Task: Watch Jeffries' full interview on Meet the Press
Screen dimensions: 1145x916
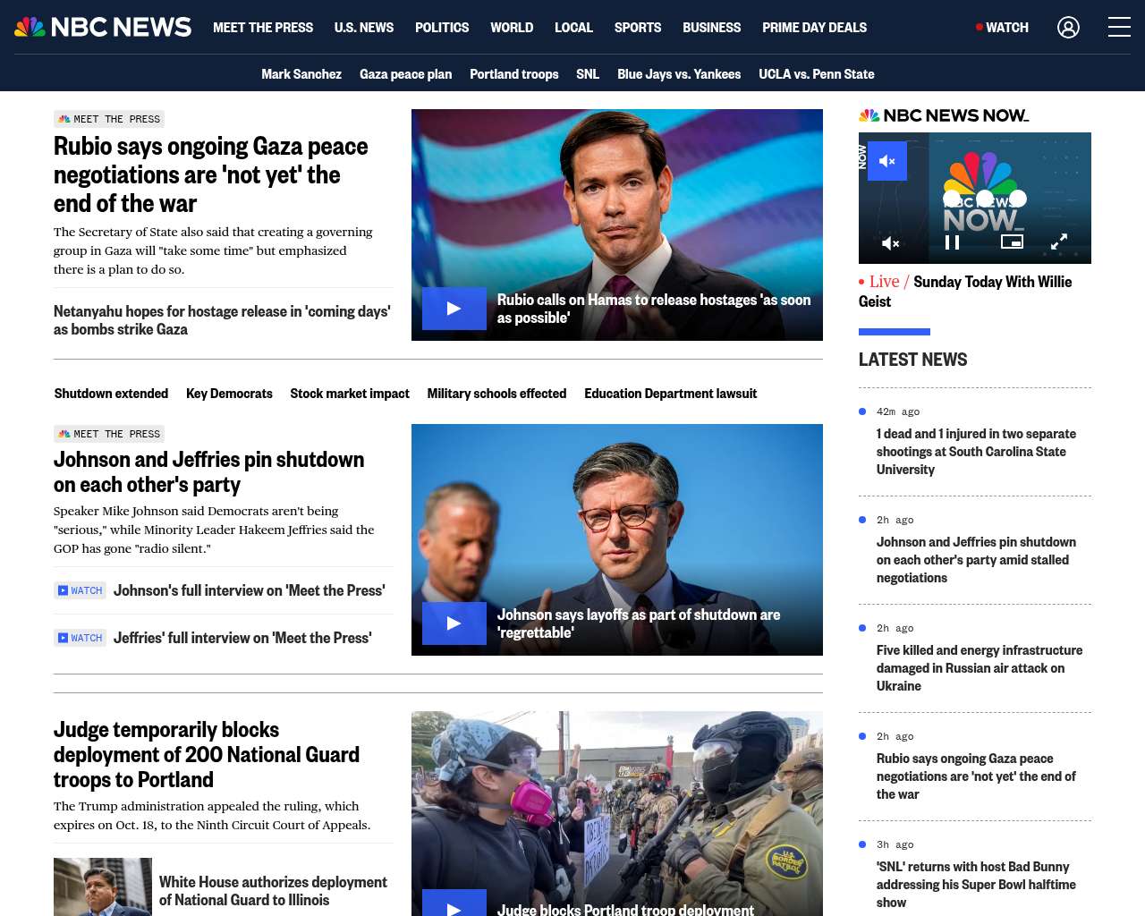Action: pyautogui.click(x=242, y=638)
